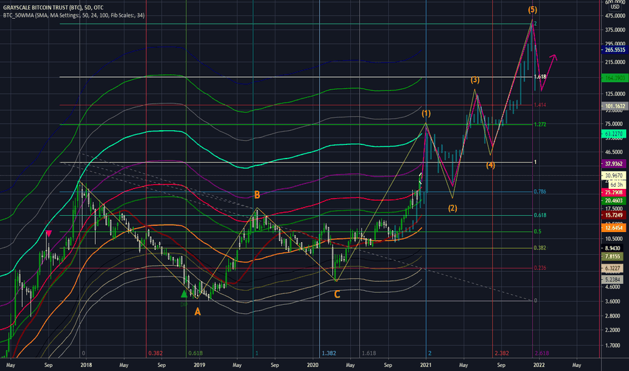Click the 0.236 Fibonacci level label
The height and width of the screenshot is (371, 629).
(540, 268)
